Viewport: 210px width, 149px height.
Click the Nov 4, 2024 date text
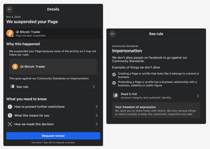[13, 17]
